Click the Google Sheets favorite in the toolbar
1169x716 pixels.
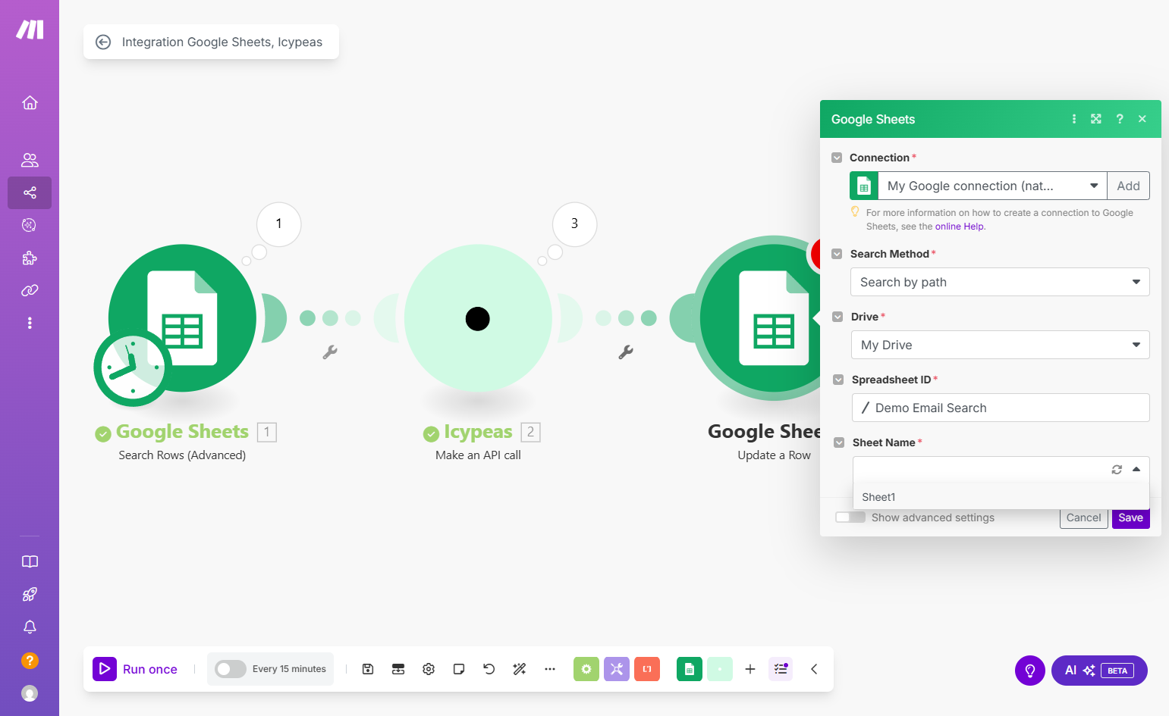[690, 669]
